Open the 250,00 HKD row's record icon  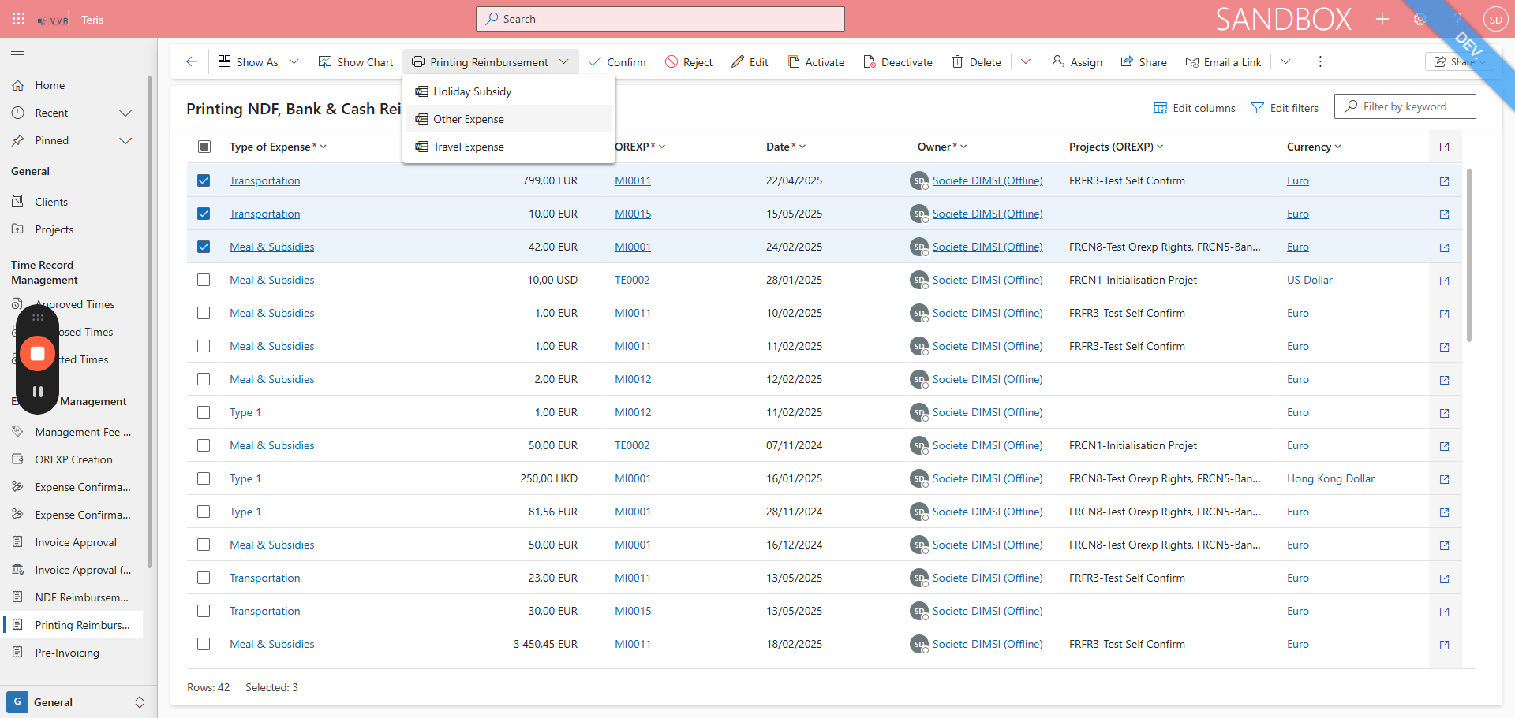coord(1444,479)
